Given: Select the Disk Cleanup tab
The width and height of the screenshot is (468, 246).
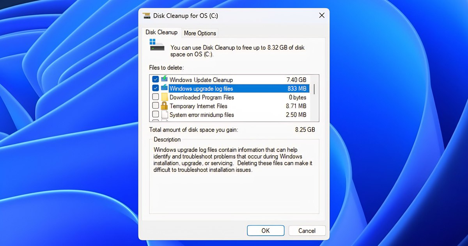Looking at the screenshot, I should (x=161, y=32).
